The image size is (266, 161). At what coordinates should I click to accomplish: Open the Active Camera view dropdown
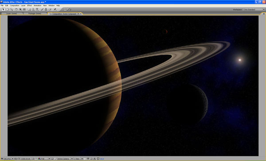coord(65,159)
